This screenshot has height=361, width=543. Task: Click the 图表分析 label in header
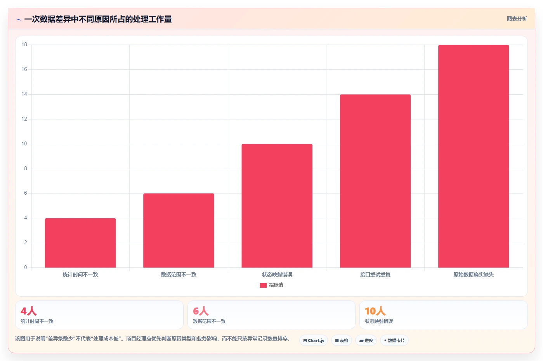(517, 19)
